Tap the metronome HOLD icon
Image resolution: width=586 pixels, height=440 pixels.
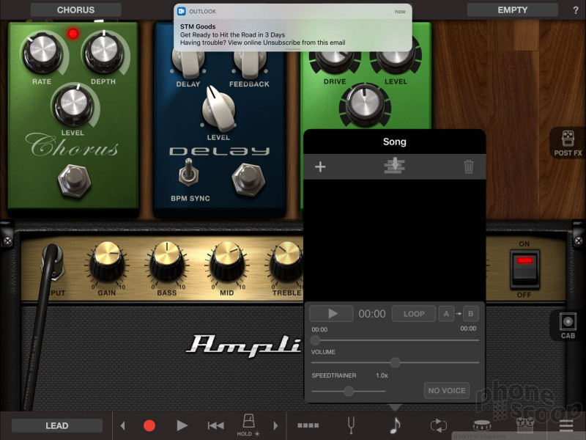point(248,425)
